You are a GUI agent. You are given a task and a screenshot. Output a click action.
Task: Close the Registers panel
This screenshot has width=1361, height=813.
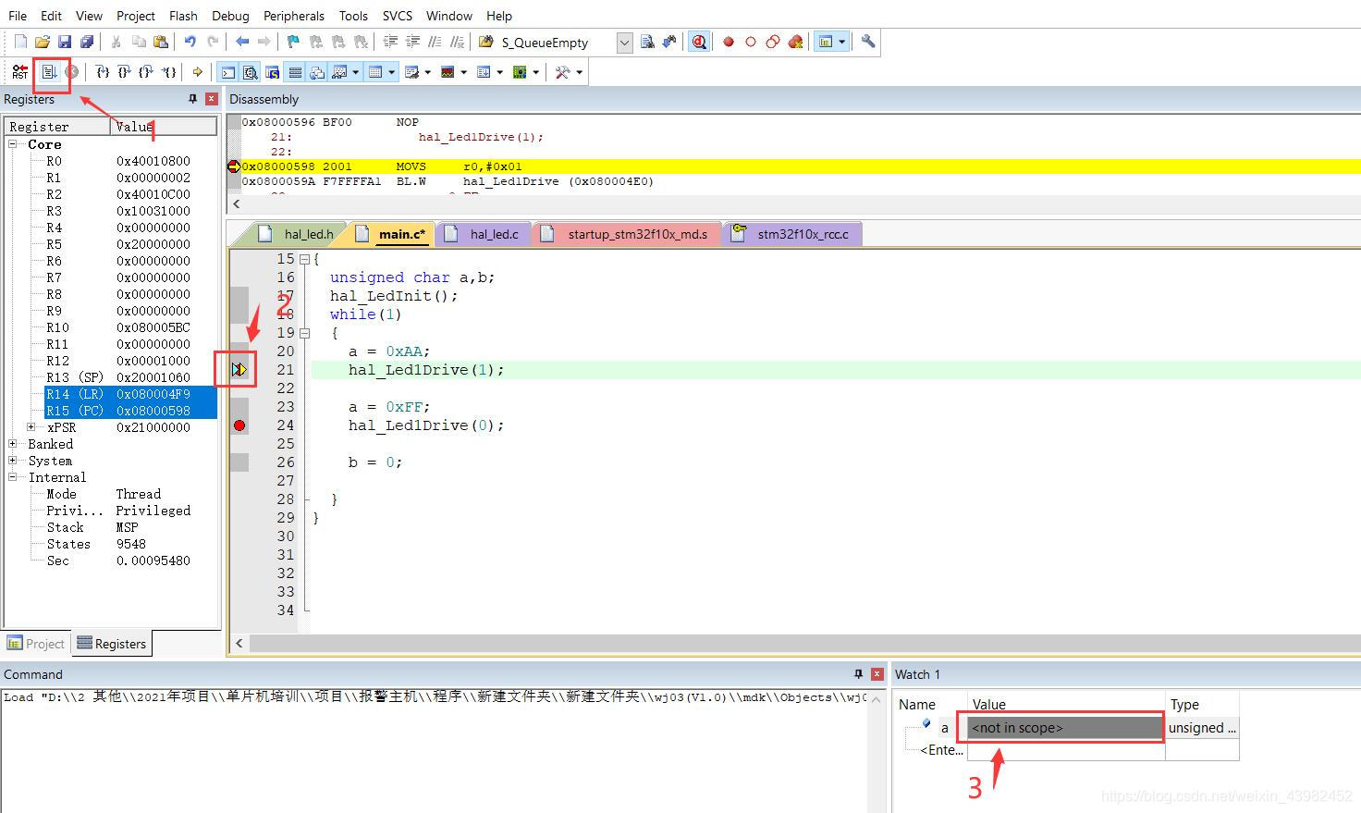(212, 99)
